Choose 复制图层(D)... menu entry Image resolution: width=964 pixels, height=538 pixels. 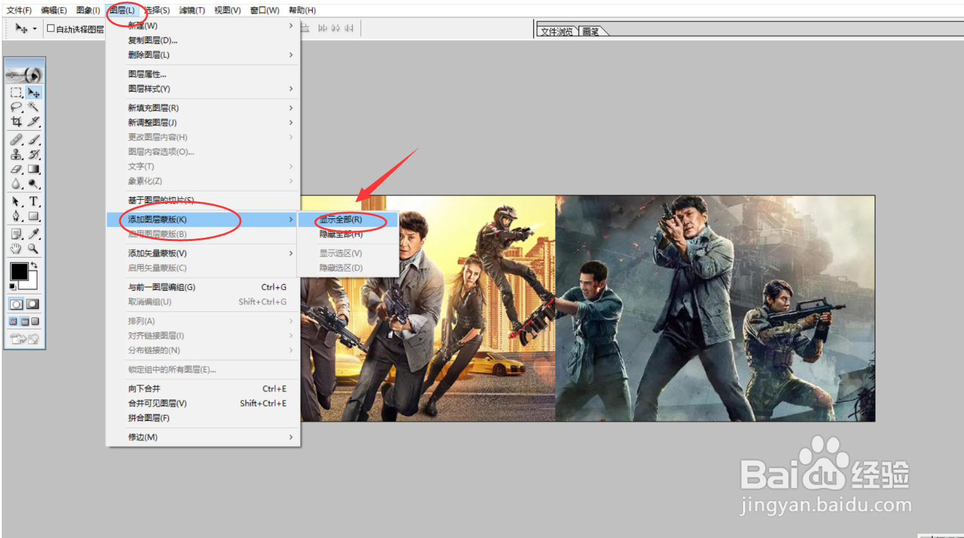click(203, 40)
